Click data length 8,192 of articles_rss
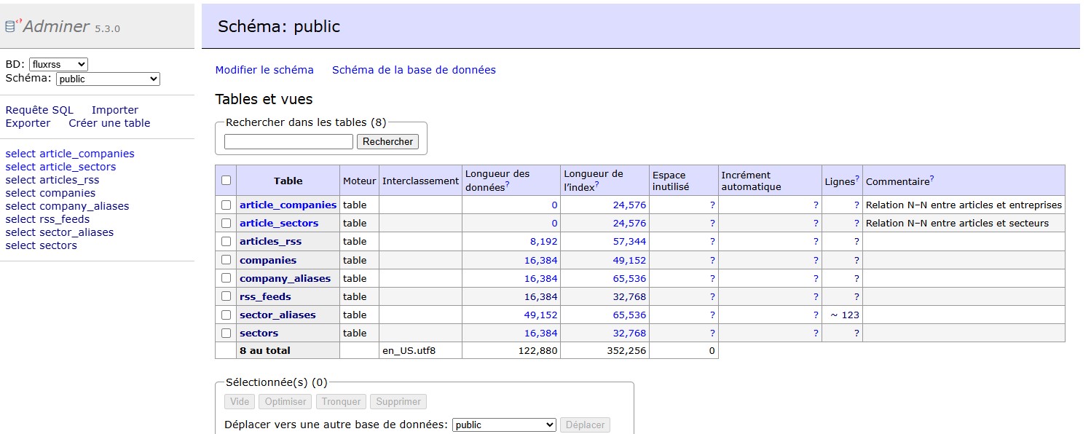This screenshot has width=1091, height=434. (x=543, y=242)
